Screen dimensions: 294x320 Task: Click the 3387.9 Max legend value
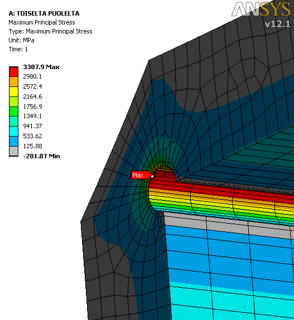pyautogui.click(x=41, y=67)
